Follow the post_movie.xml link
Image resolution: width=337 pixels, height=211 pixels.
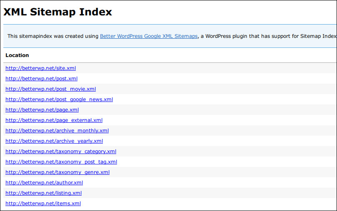pyautogui.click(x=50, y=89)
